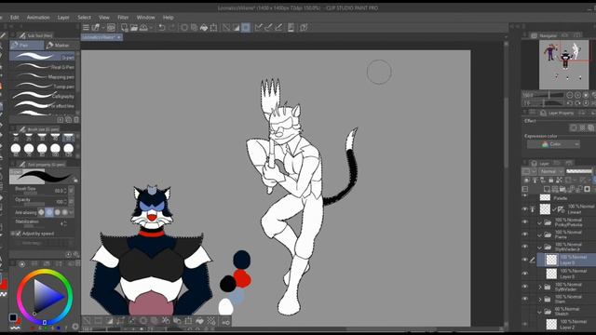Select the Turnip pen sub tool
This screenshot has height=335, width=596.
43,87
